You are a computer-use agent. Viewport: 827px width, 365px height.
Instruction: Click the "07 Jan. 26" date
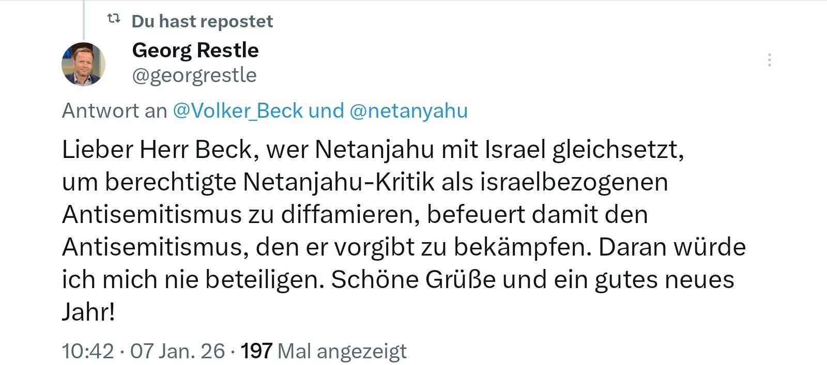177,351
